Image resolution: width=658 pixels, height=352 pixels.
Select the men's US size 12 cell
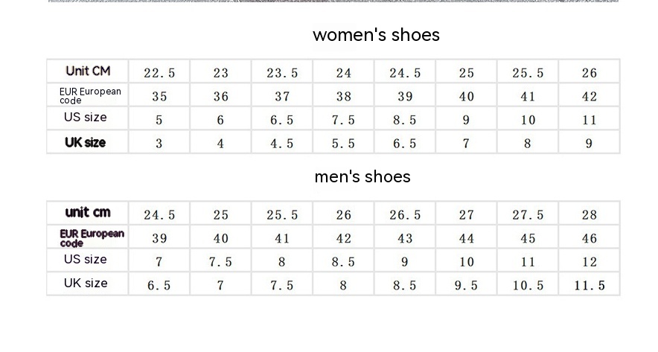(x=590, y=262)
